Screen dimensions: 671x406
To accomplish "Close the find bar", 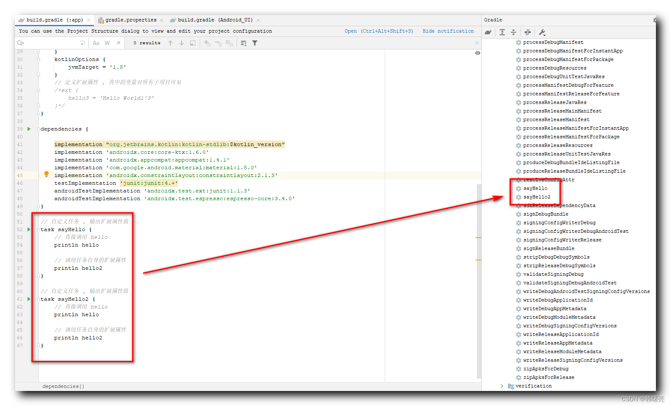I will (476, 43).
